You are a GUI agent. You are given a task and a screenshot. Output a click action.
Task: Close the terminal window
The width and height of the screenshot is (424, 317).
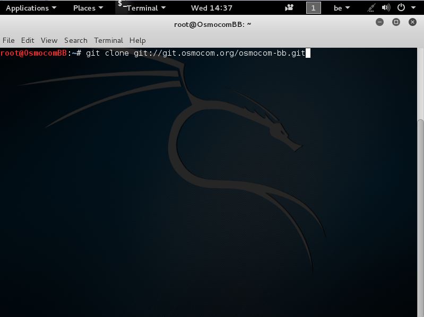pyautogui.click(x=412, y=22)
